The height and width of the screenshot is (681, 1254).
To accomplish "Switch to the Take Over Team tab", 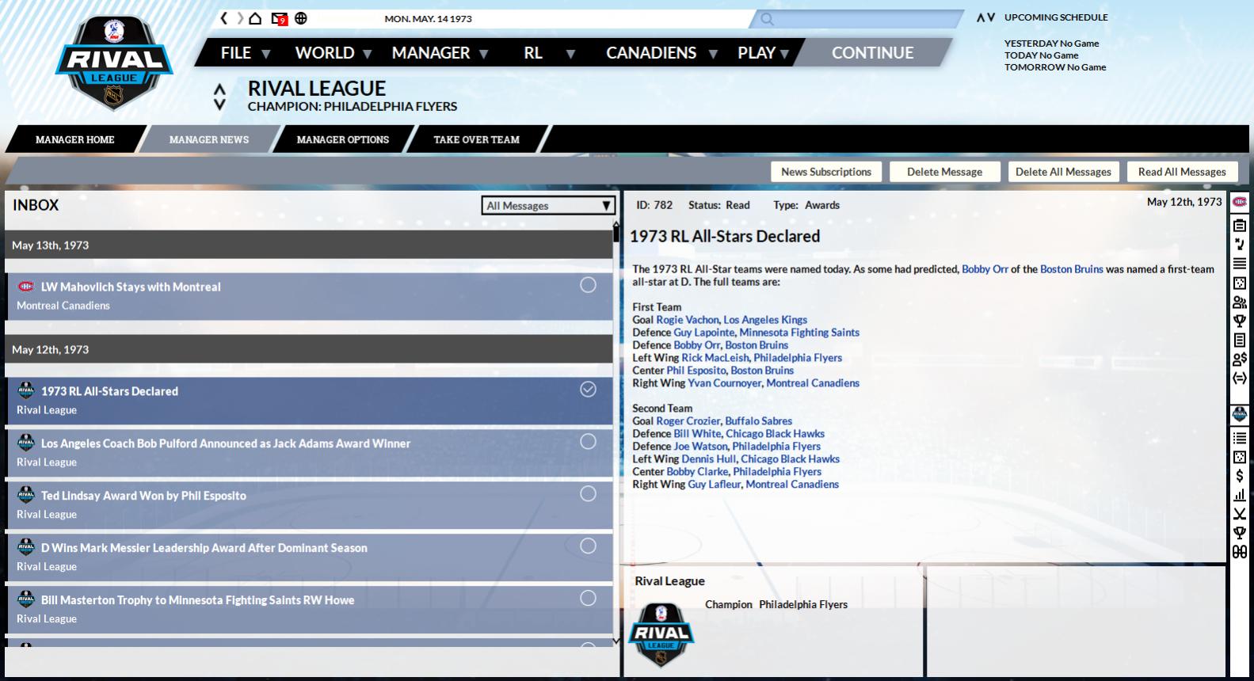I will pyautogui.click(x=477, y=139).
